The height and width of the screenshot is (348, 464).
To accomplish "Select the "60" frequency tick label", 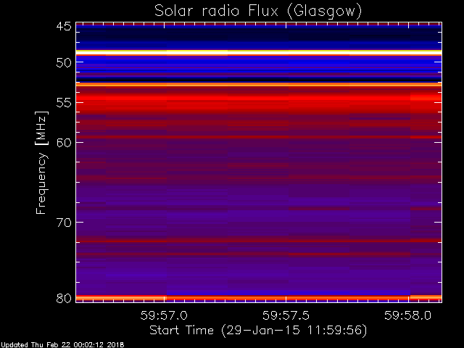I will point(64,143).
